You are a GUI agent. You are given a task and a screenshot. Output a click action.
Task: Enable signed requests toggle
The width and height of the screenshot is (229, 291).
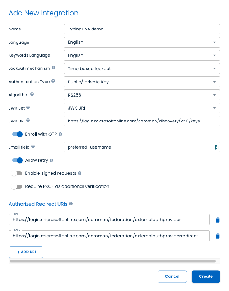[x=17, y=173]
